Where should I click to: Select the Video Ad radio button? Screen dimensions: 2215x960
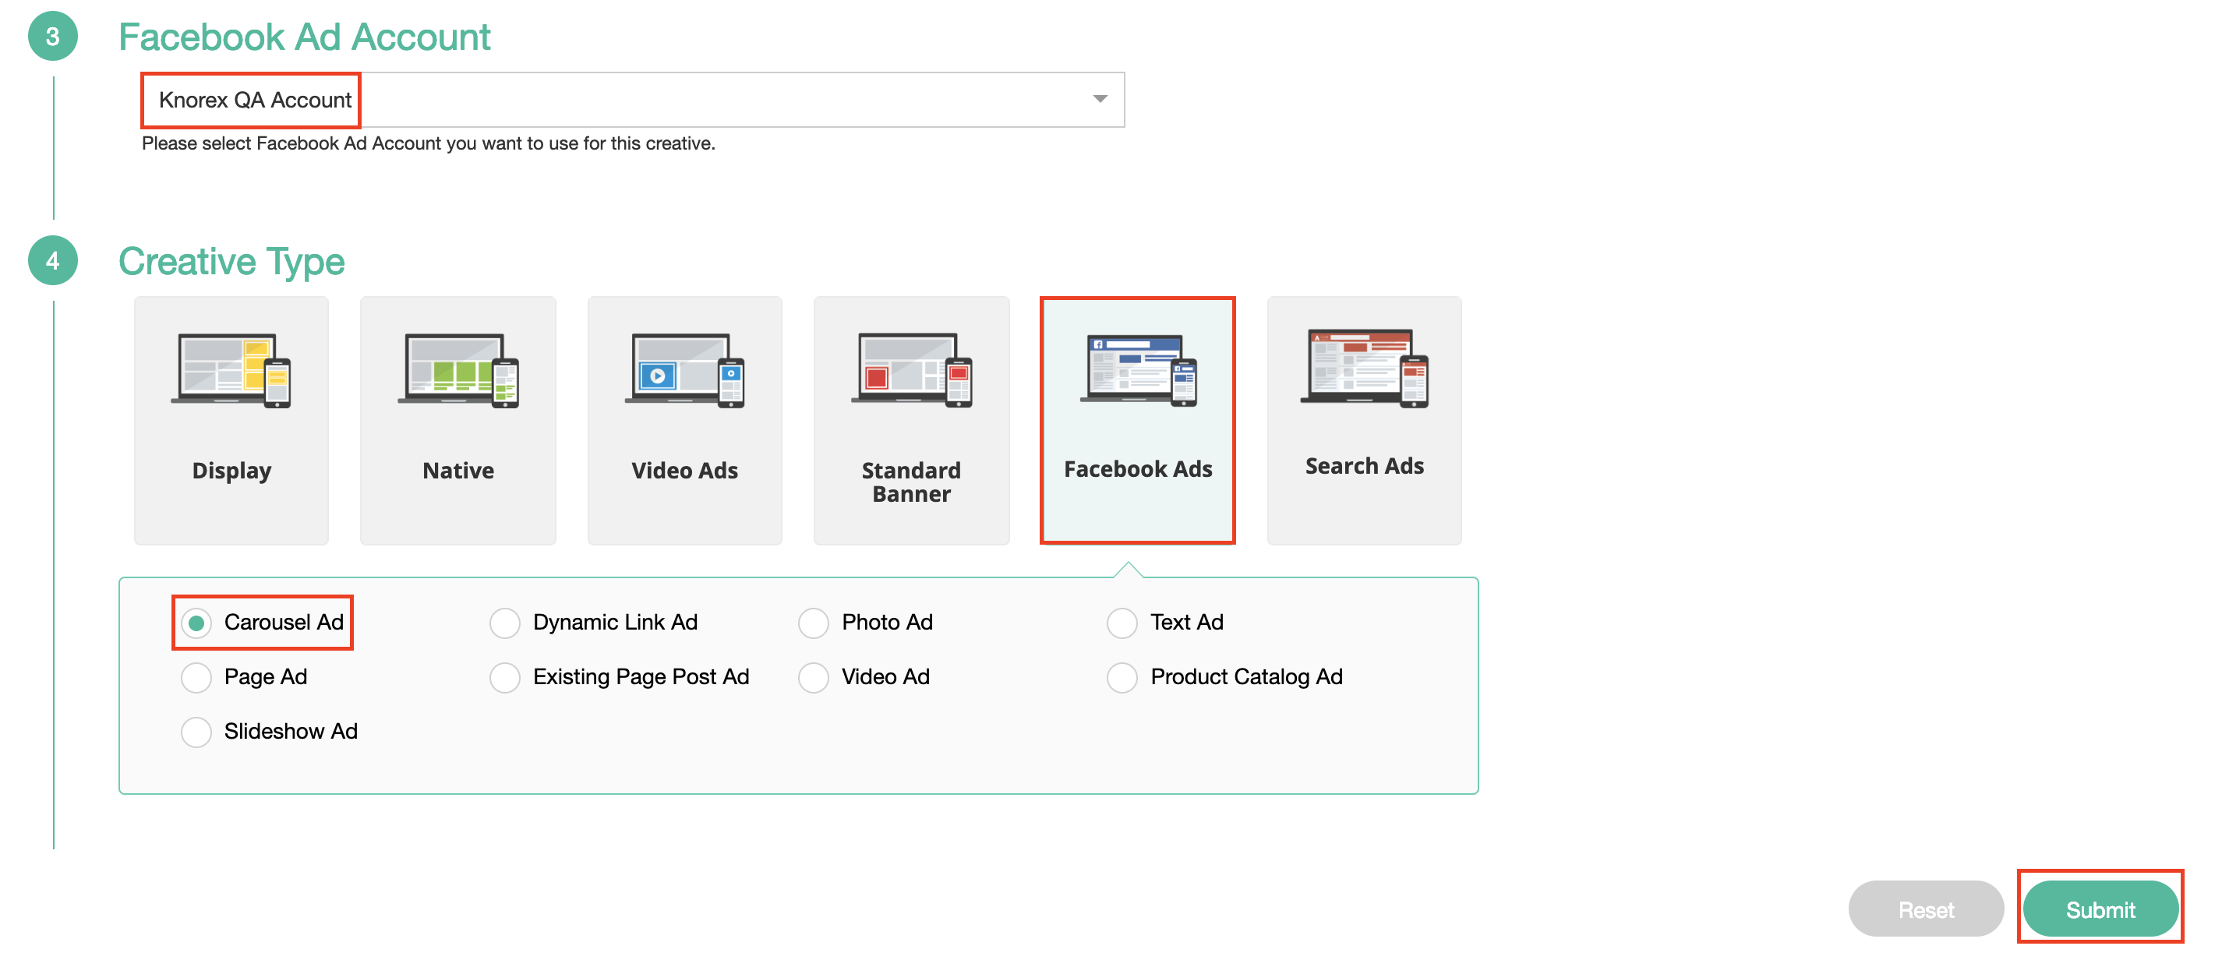814,677
